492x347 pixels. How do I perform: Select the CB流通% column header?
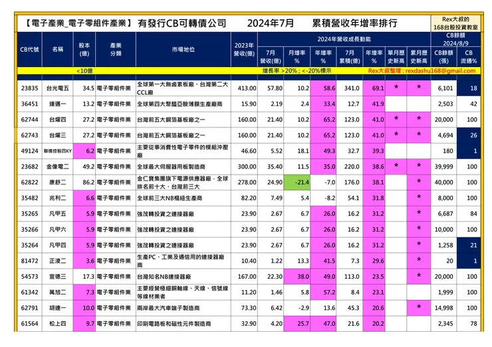point(469,56)
